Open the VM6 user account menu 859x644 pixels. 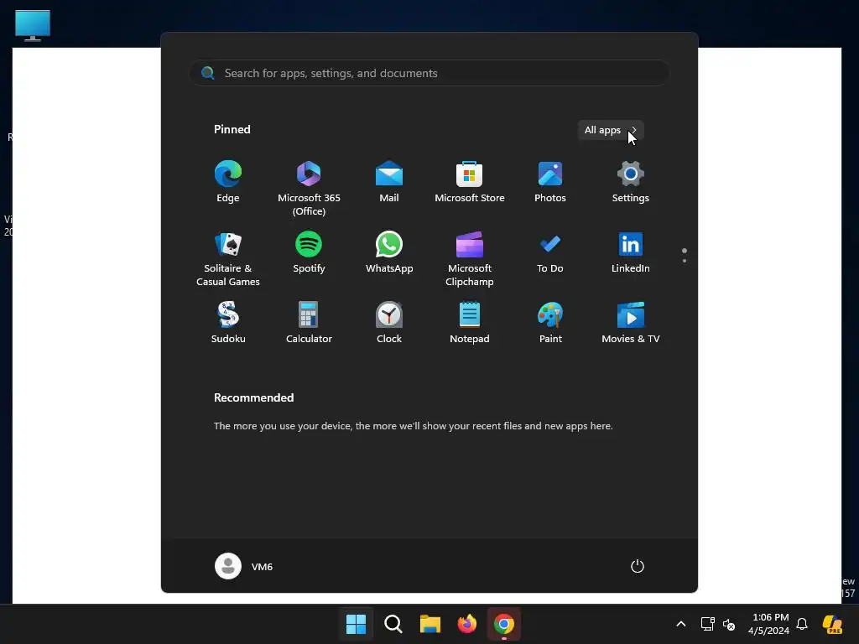point(244,566)
